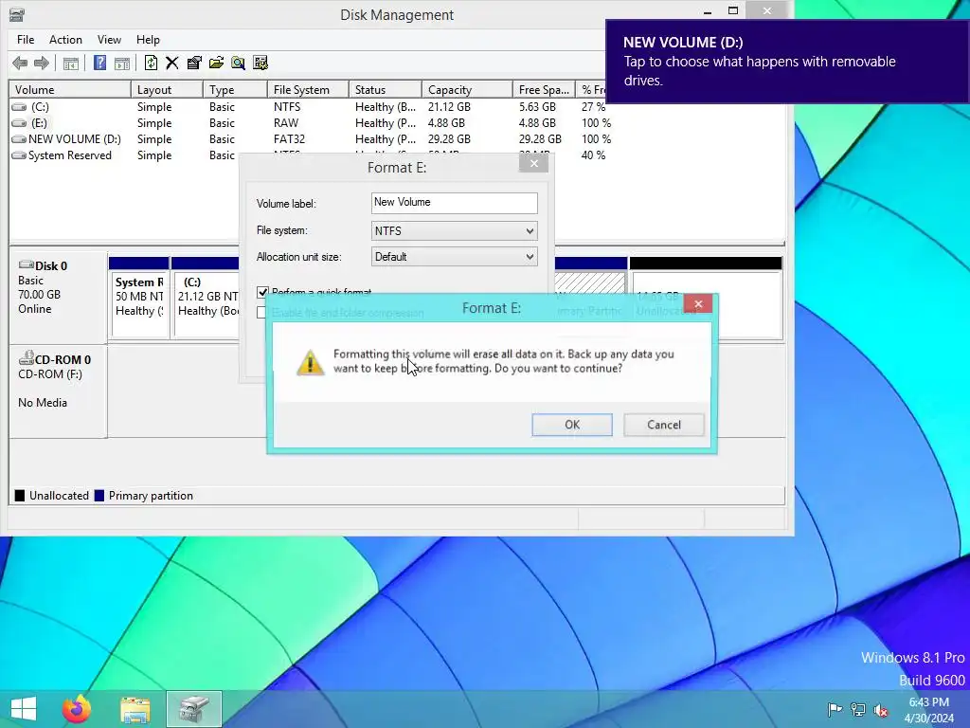Select the System Reserved volume row
Image resolution: width=970 pixels, height=728 pixels.
tap(70, 155)
